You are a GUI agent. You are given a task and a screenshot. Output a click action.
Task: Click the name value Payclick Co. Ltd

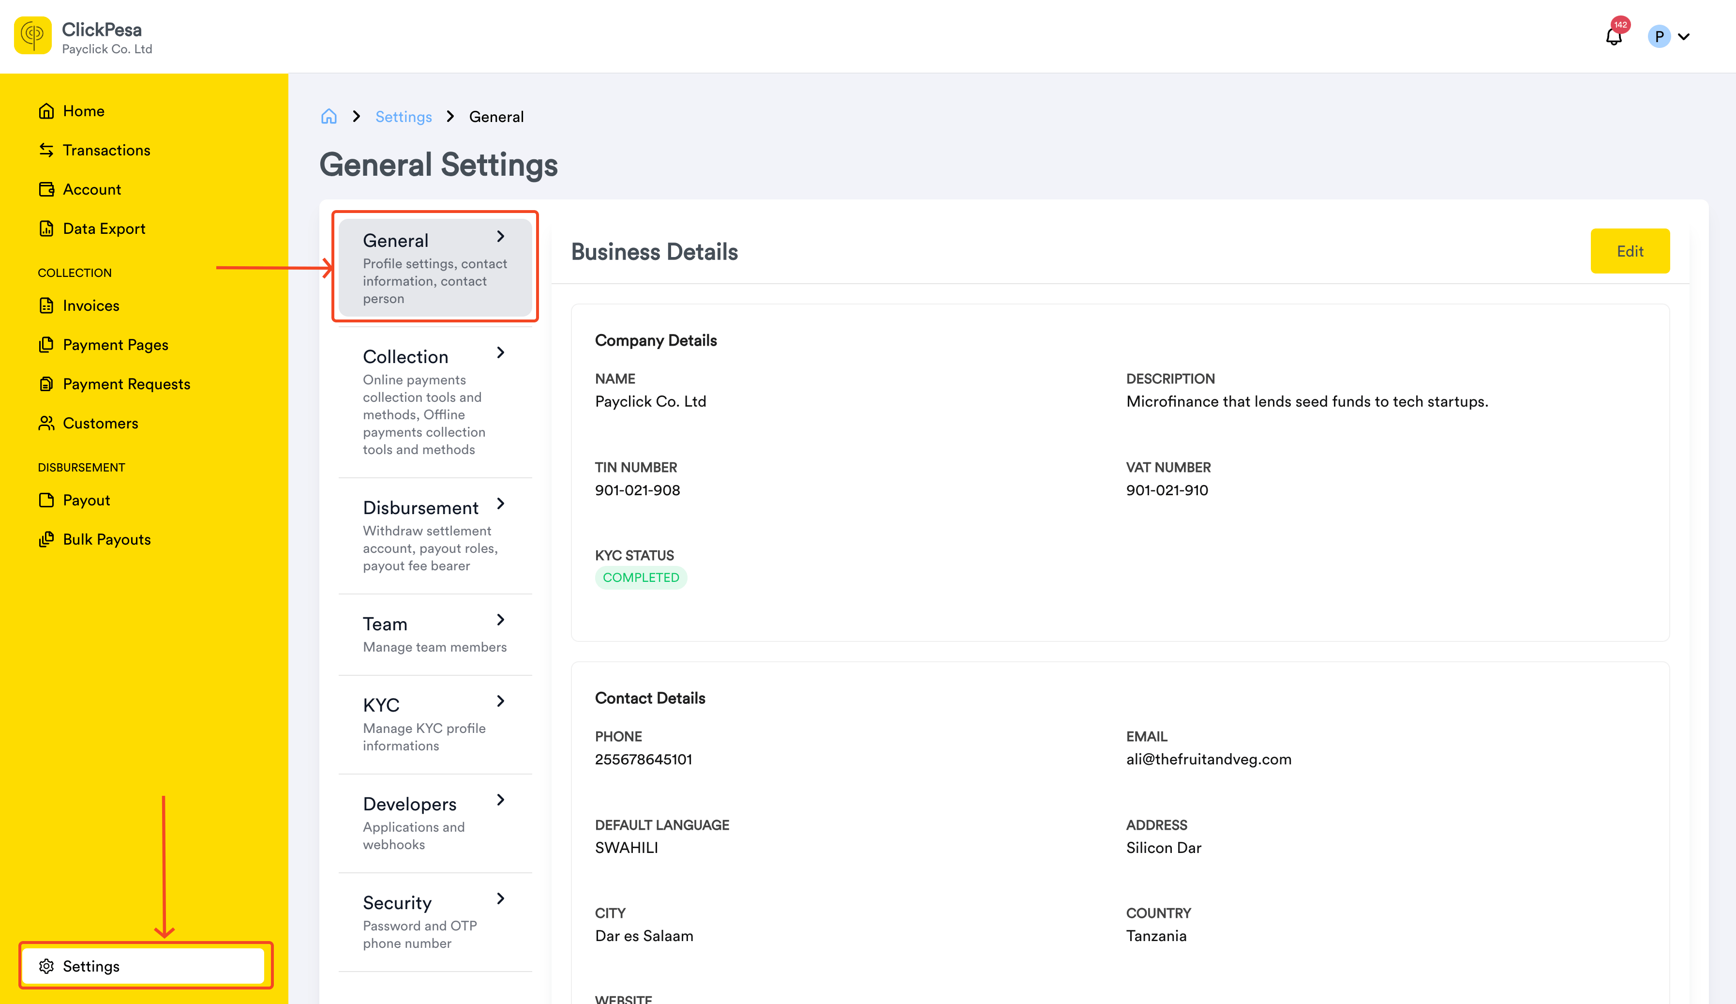tap(650, 402)
